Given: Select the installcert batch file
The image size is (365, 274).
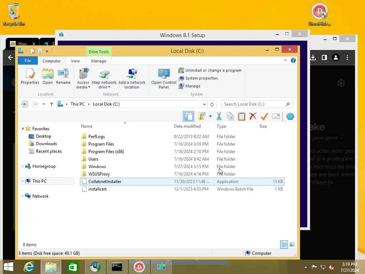Looking at the screenshot, I should pyautogui.click(x=182, y=189).
